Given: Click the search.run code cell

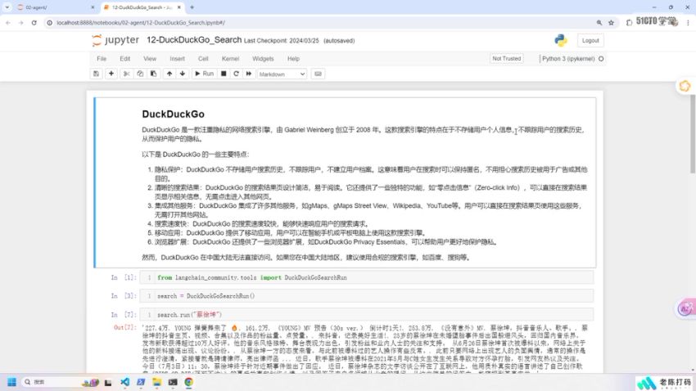Looking at the screenshot, I should coord(366,315).
